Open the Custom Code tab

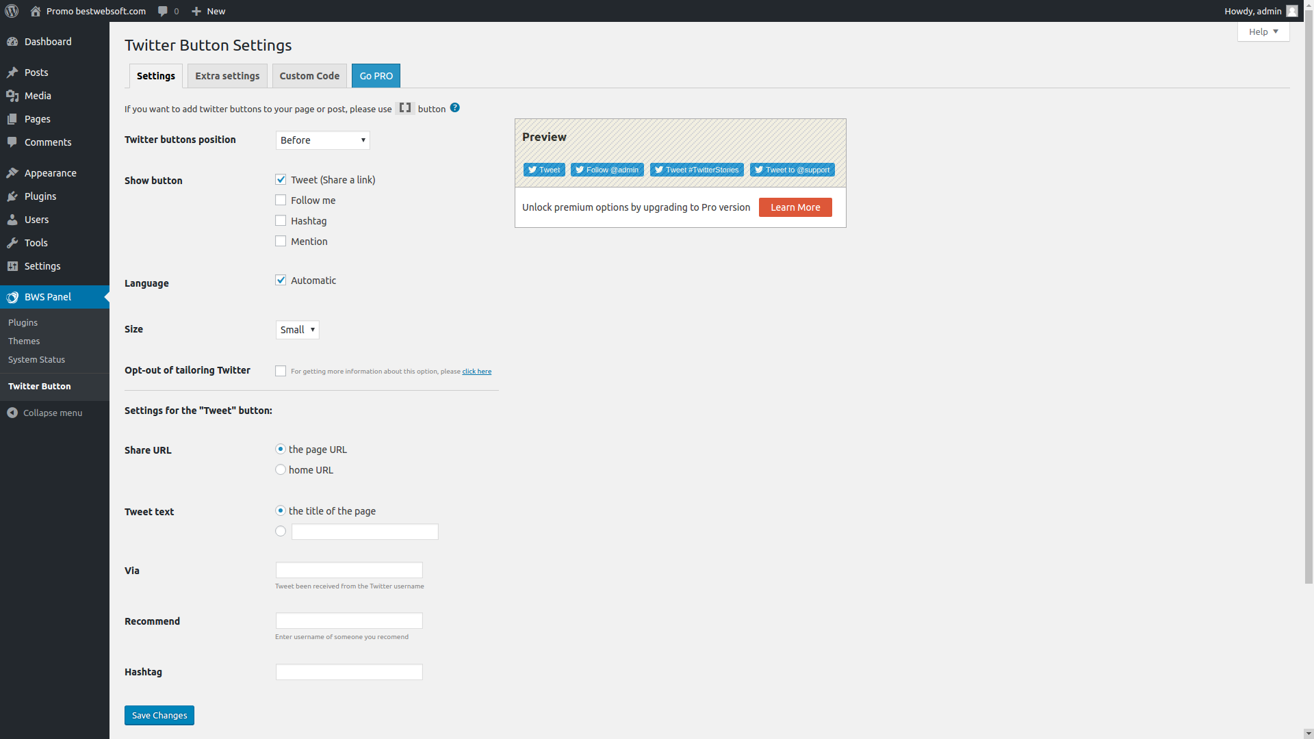(x=309, y=76)
